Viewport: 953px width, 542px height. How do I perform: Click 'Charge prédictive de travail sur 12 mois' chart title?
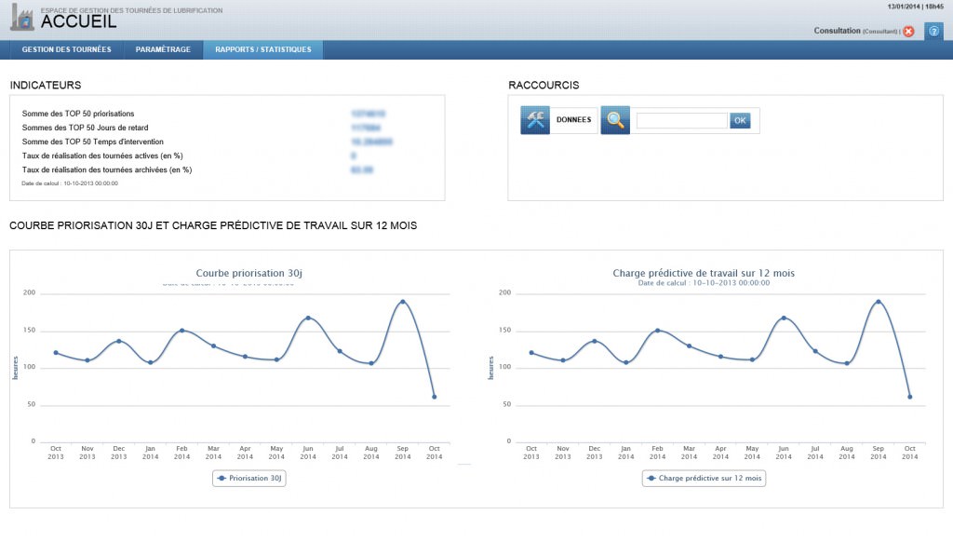point(704,273)
